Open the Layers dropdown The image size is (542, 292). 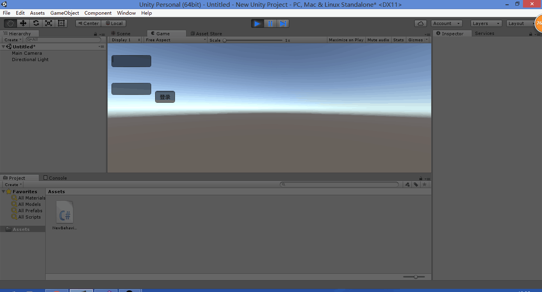pyautogui.click(x=486, y=23)
